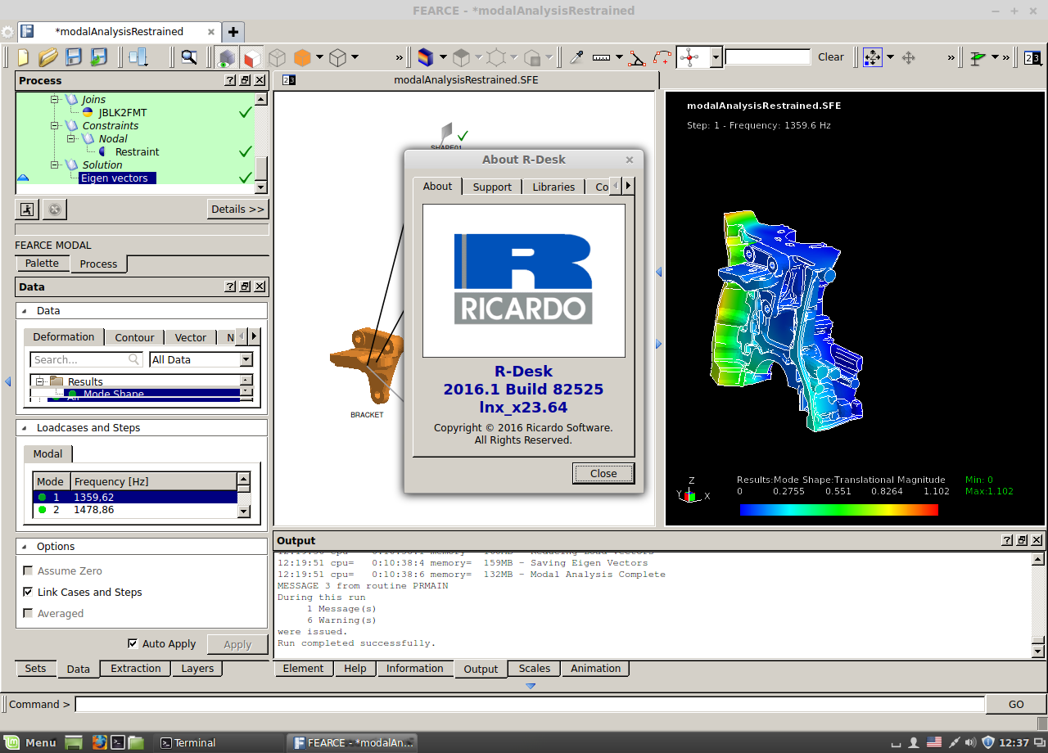This screenshot has height=753, width=1048.
Task: Select the Restraint item in Process tree
Action: click(x=137, y=151)
